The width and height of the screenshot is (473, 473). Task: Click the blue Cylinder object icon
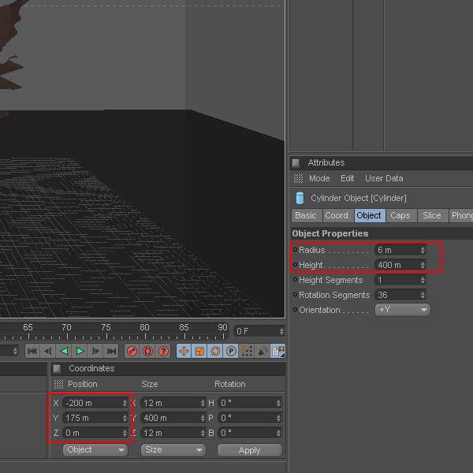pyautogui.click(x=300, y=198)
